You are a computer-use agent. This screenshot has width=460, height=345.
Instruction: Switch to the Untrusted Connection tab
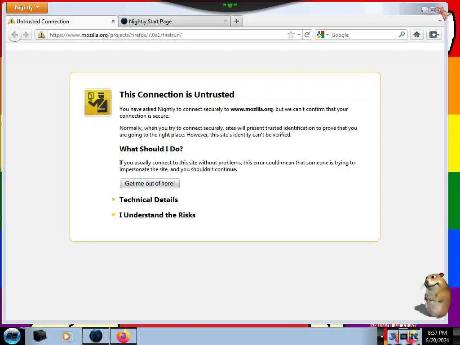(x=62, y=22)
